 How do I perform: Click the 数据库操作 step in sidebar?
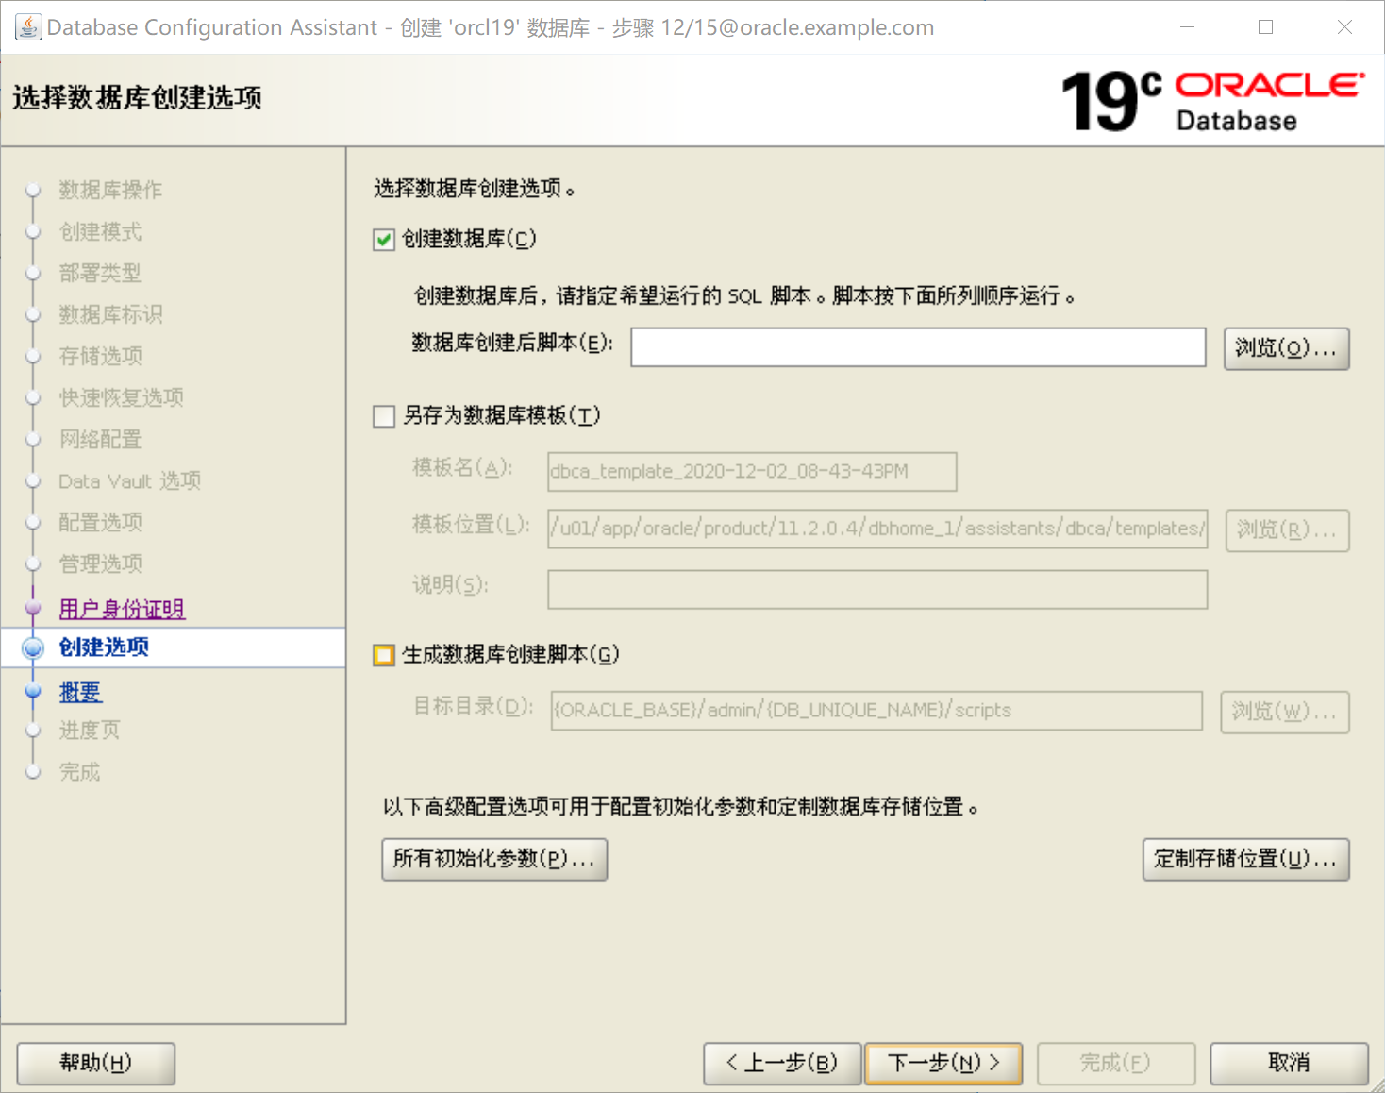[110, 190]
